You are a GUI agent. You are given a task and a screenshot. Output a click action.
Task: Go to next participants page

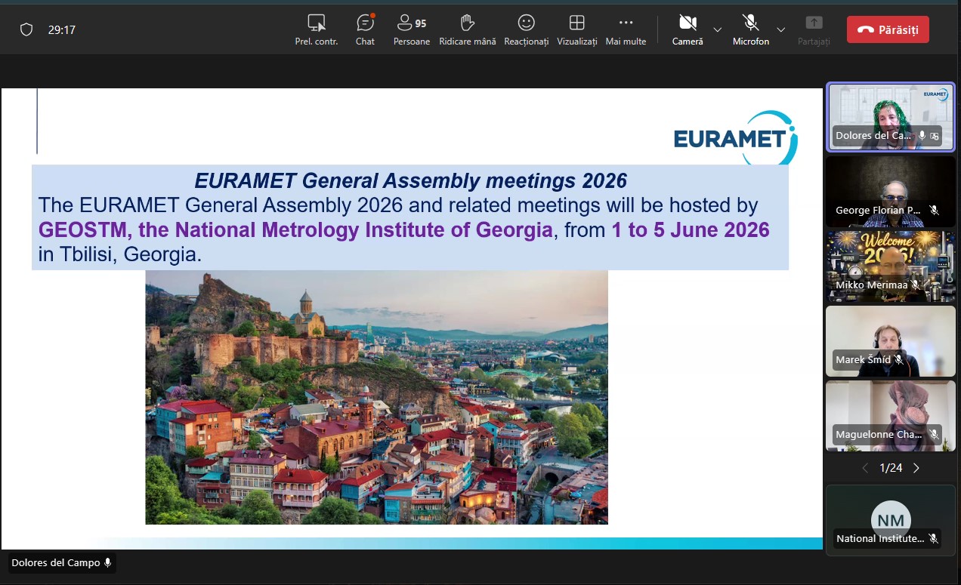point(916,468)
